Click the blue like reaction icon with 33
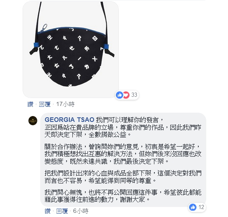This screenshot has height=217, width=228. 120,95
